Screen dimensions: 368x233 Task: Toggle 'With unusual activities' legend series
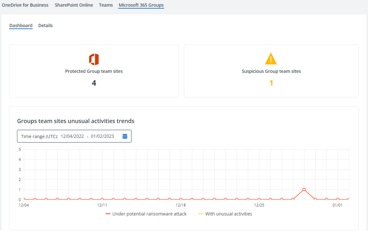228,214
